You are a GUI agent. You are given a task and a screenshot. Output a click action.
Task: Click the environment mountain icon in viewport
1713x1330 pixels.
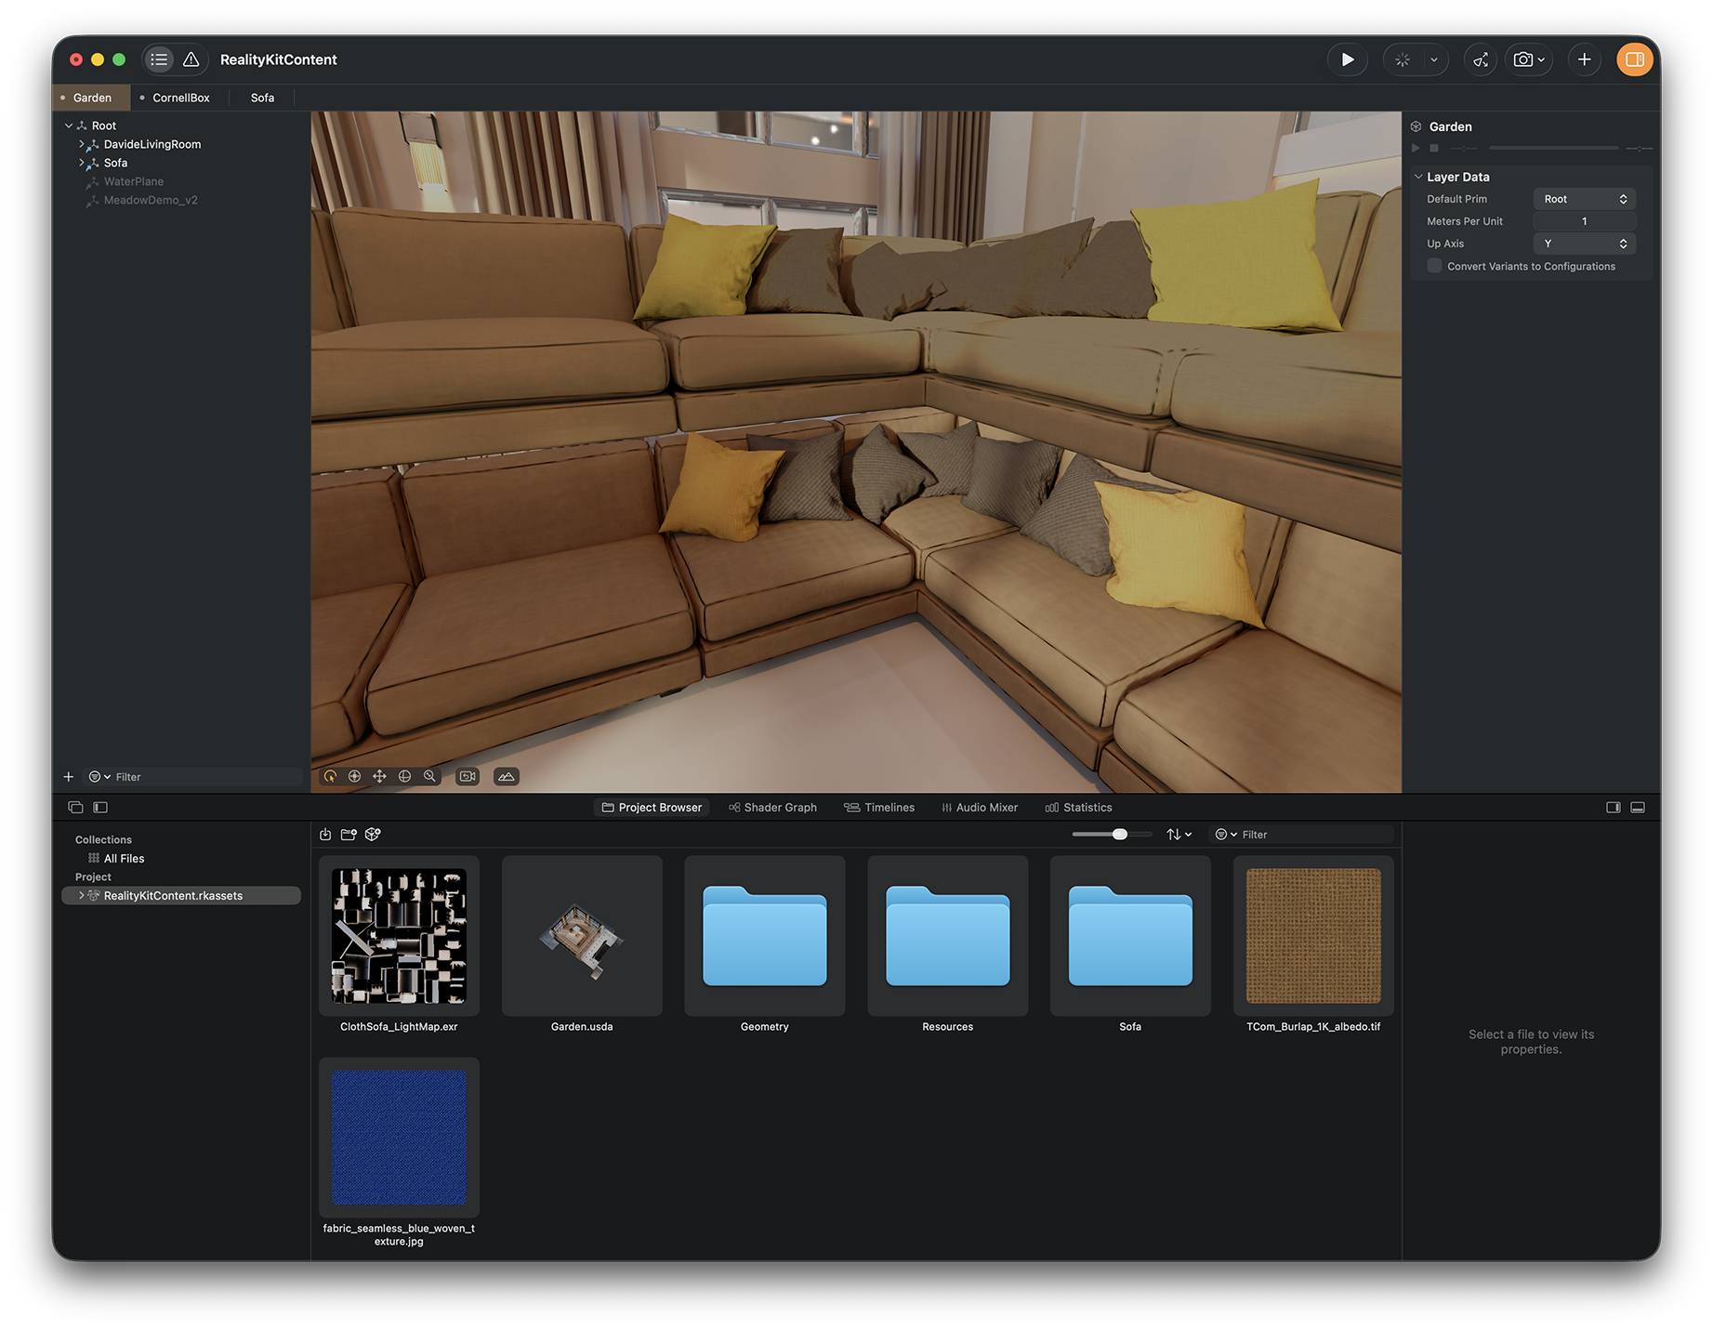tap(506, 776)
